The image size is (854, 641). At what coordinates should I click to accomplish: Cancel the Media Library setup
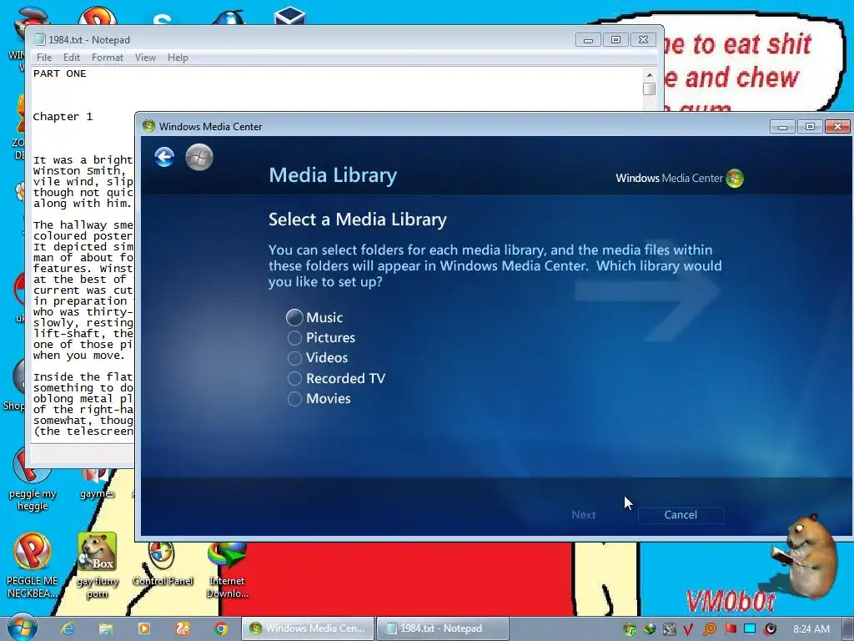[681, 514]
